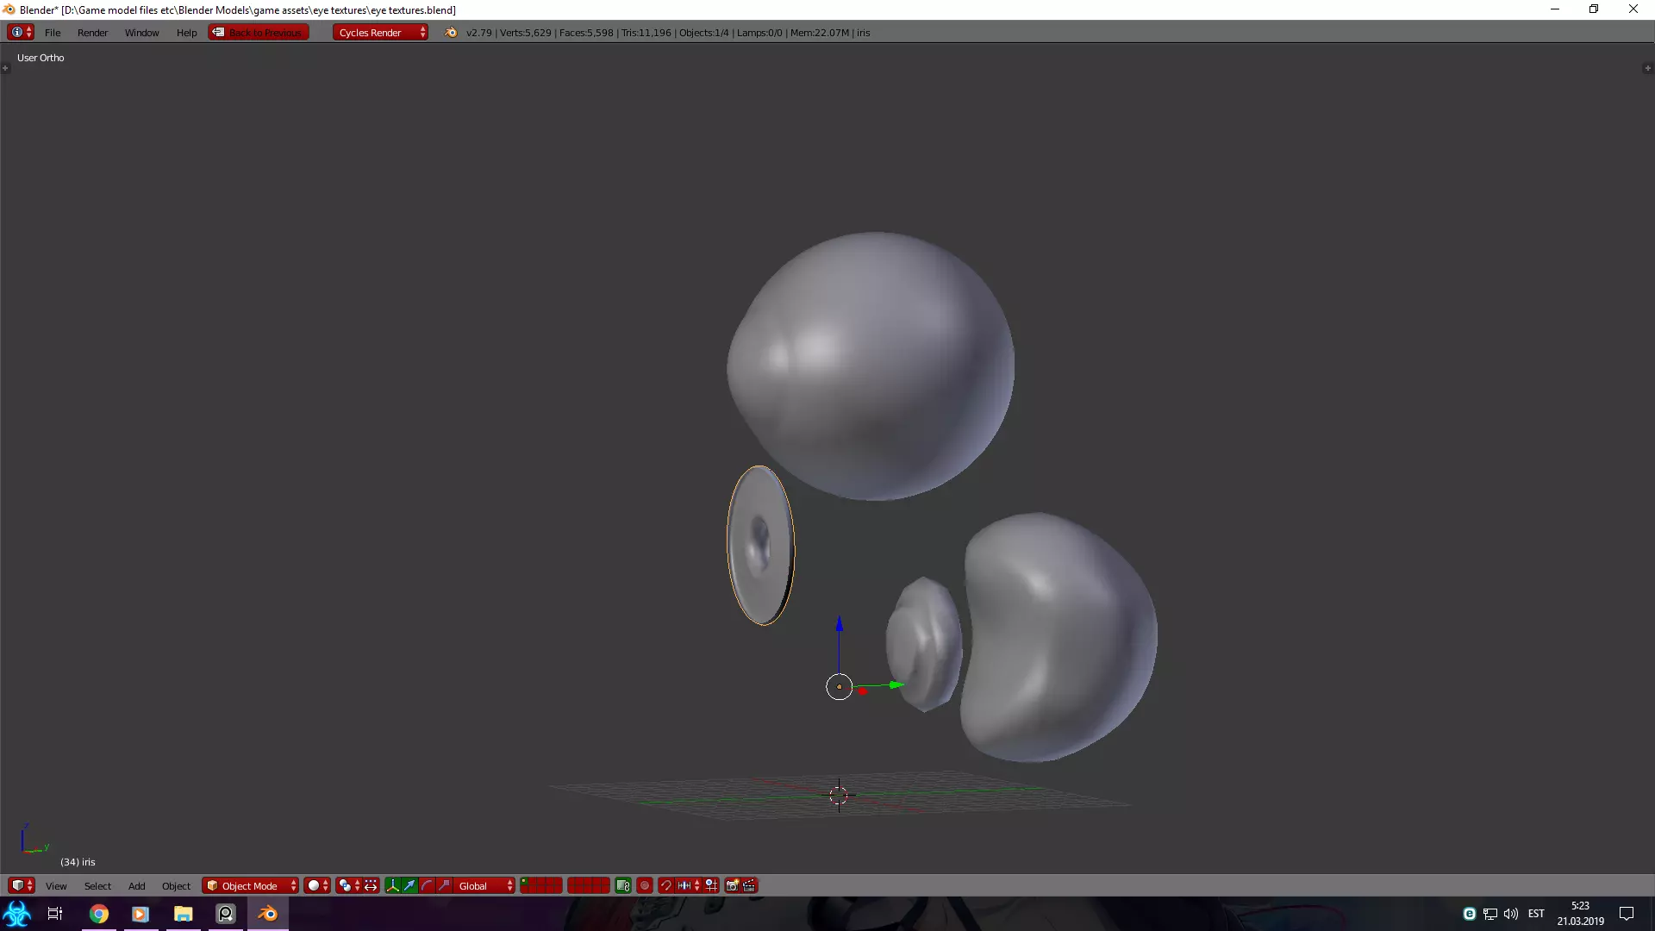
Task: Open the pivot point selector icon
Action: click(x=346, y=885)
